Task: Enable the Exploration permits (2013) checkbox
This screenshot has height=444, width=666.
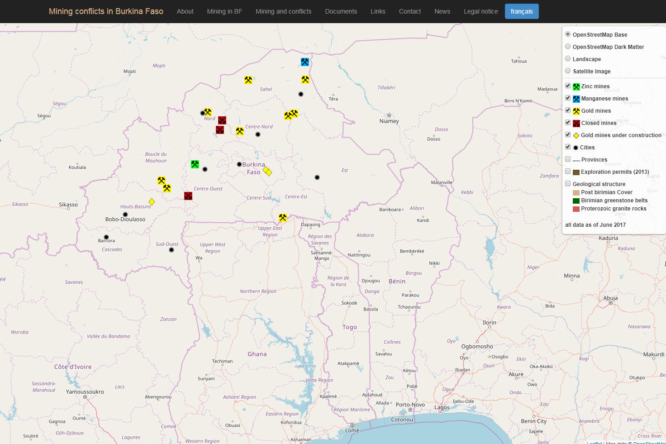Action: click(x=568, y=172)
